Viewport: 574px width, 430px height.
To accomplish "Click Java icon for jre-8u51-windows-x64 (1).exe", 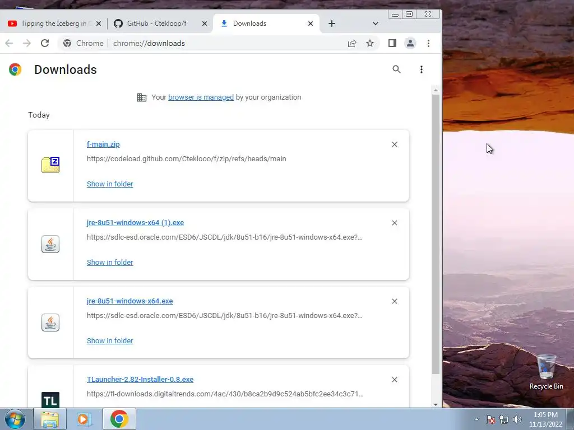I will point(50,244).
